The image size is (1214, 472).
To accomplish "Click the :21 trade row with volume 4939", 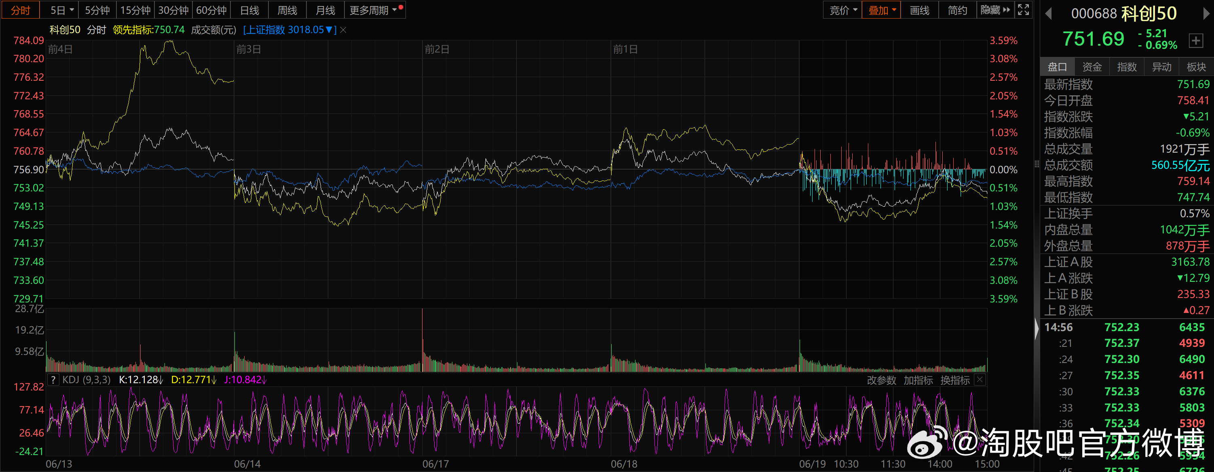I will (x=1127, y=343).
